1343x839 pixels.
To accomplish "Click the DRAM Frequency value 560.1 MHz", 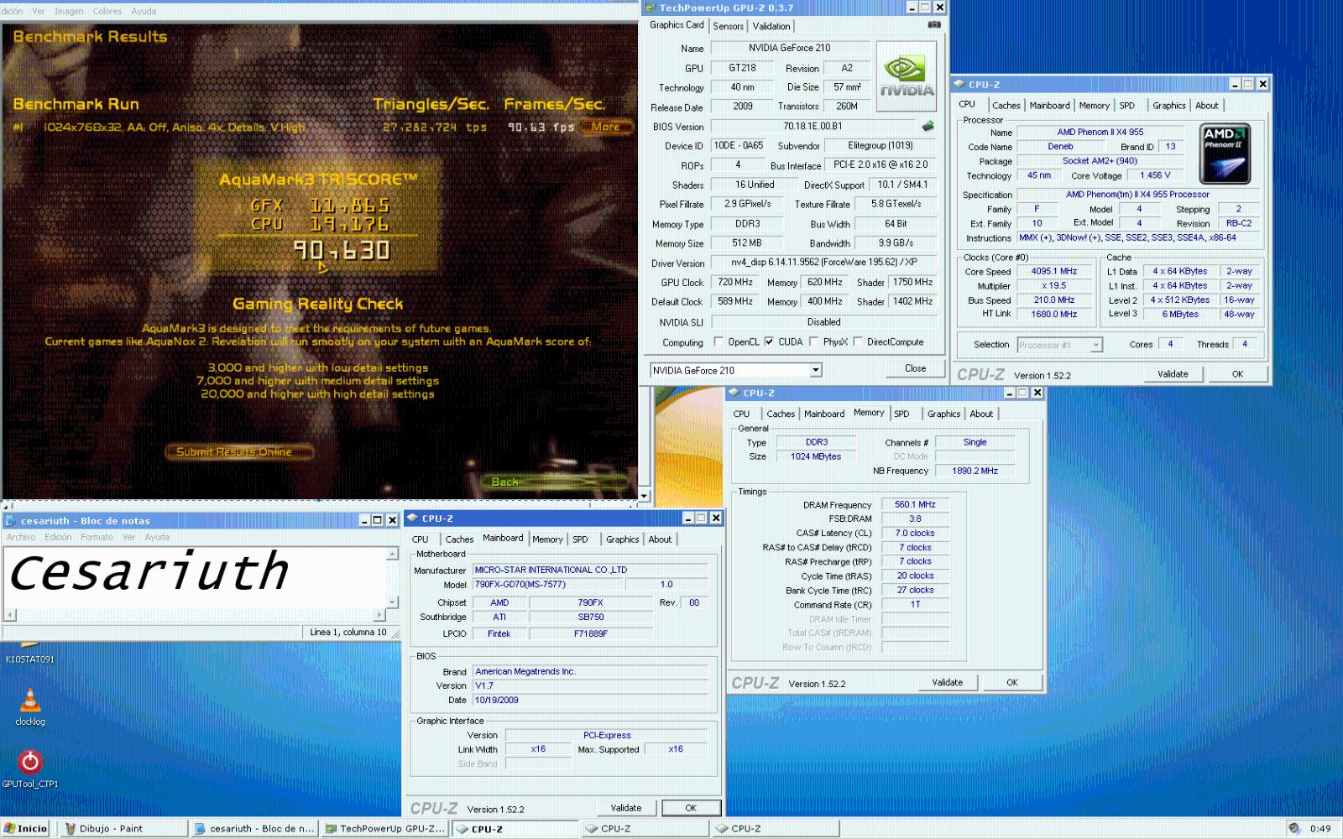I will 915,504.
